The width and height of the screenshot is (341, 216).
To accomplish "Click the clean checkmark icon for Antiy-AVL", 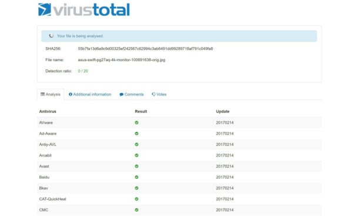I will [136, 144].
